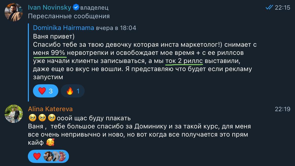Click the bearded man's avatar in Alina's reaction pill
This screenshot has width=295, height=166.
point(48,156)
